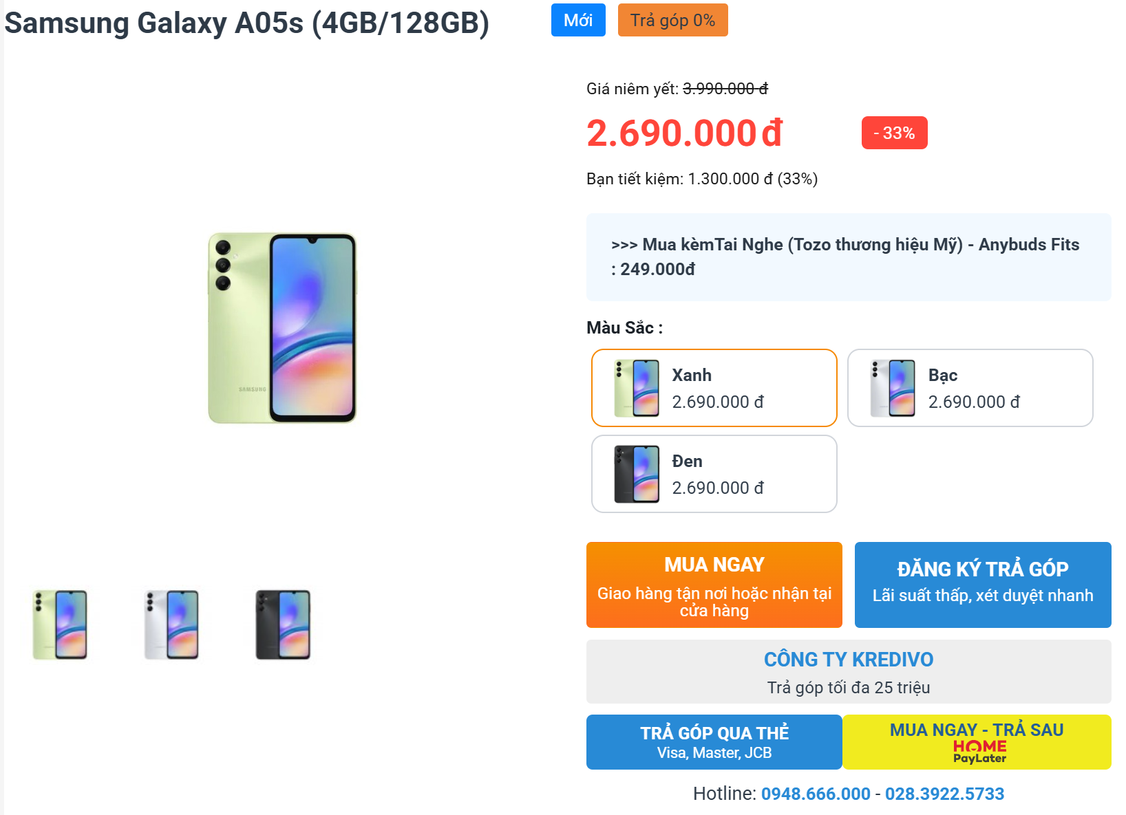Screen dimensions: 1126x815
Task: Open the CÔNG TY KREDIVO installment option
Action: click(849, 671)
